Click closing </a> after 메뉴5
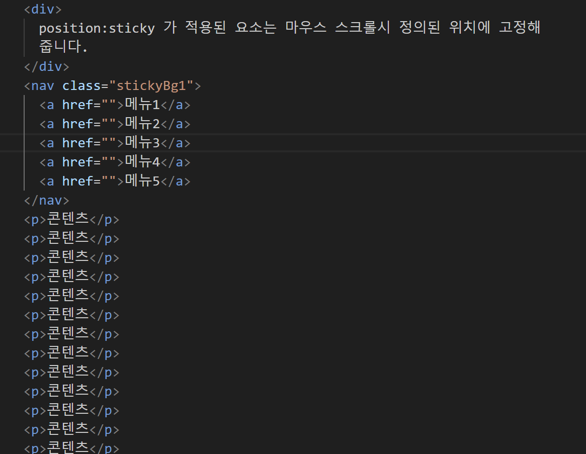 176,181
